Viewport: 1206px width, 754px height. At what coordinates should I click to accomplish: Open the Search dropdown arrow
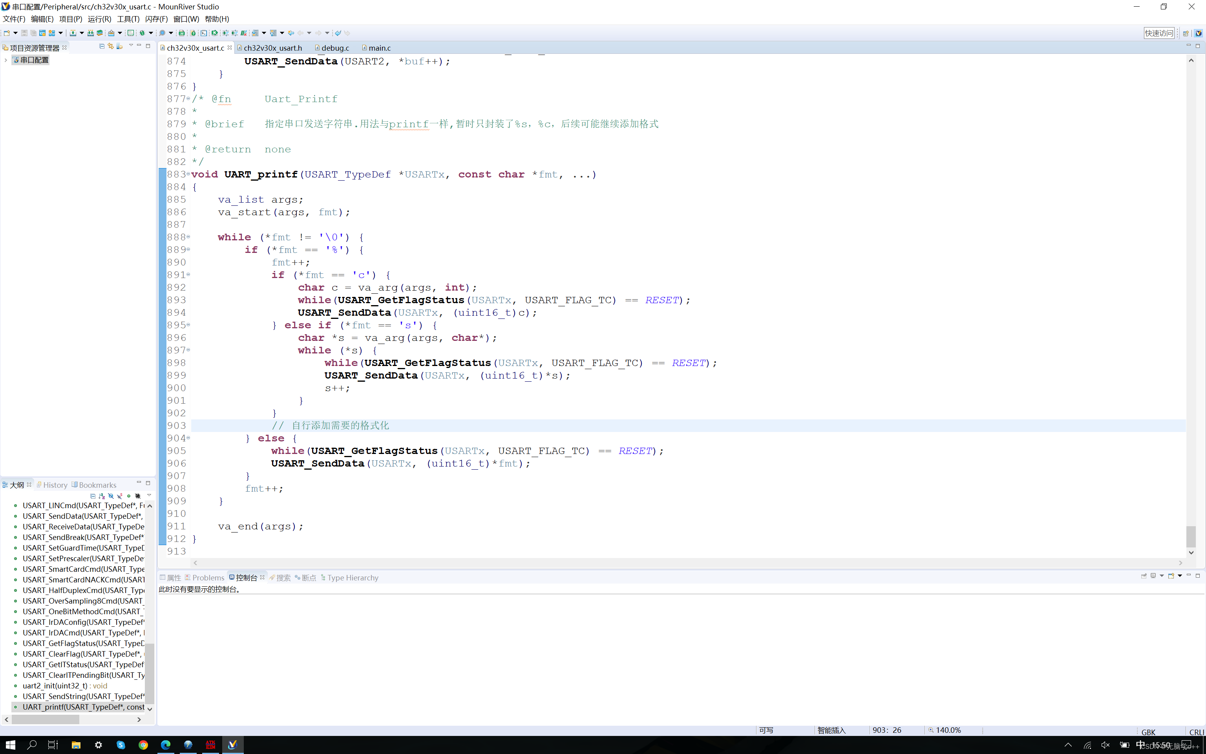coord(171,33)
